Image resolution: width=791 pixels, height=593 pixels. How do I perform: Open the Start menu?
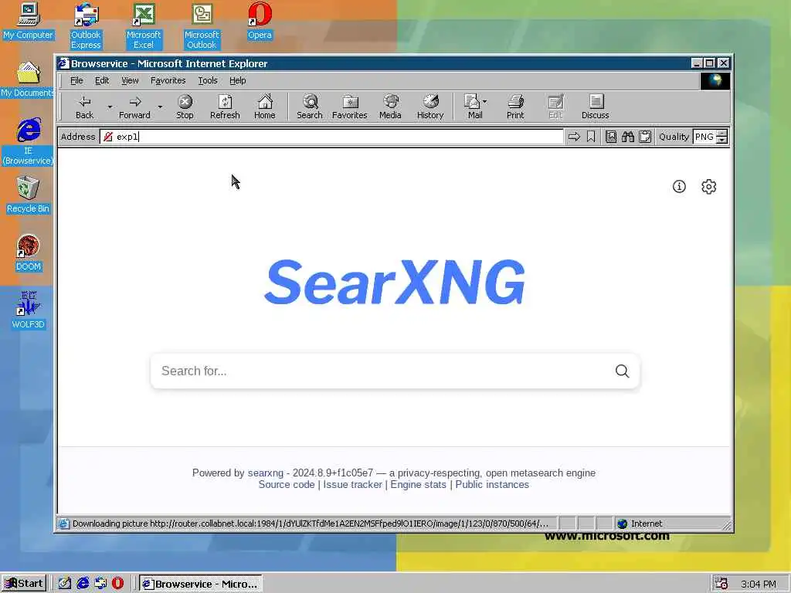24,584
